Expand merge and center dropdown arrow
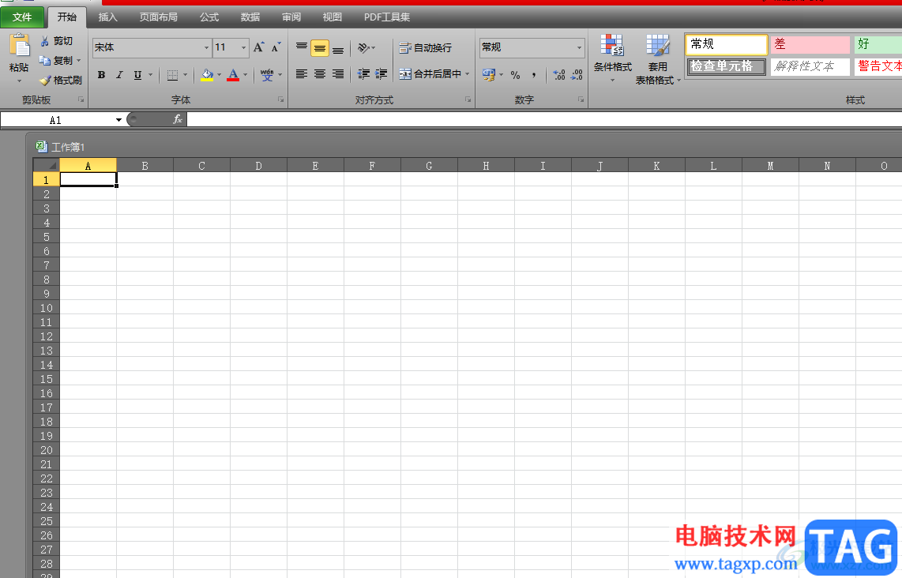Viewport: 902px width, 578px height. click(467, 74)
